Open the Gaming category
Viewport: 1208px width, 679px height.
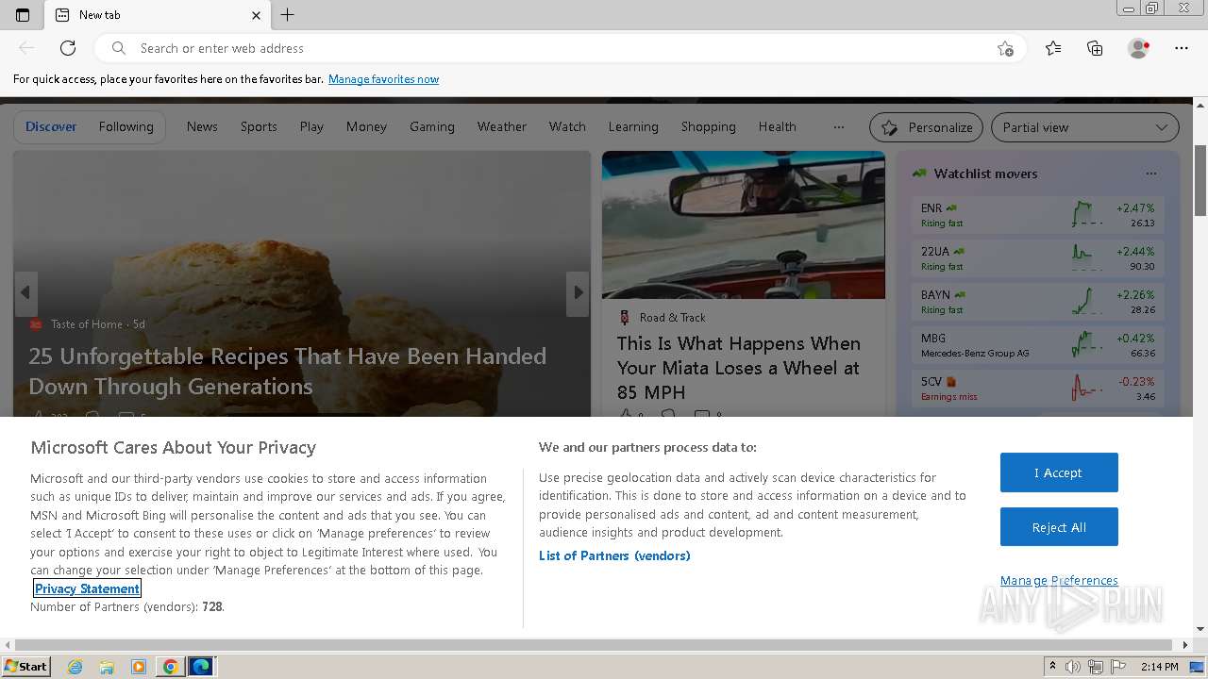(432, 126)
